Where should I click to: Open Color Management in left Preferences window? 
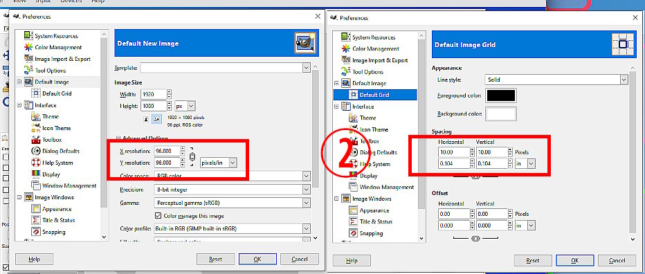coord(58,47)
